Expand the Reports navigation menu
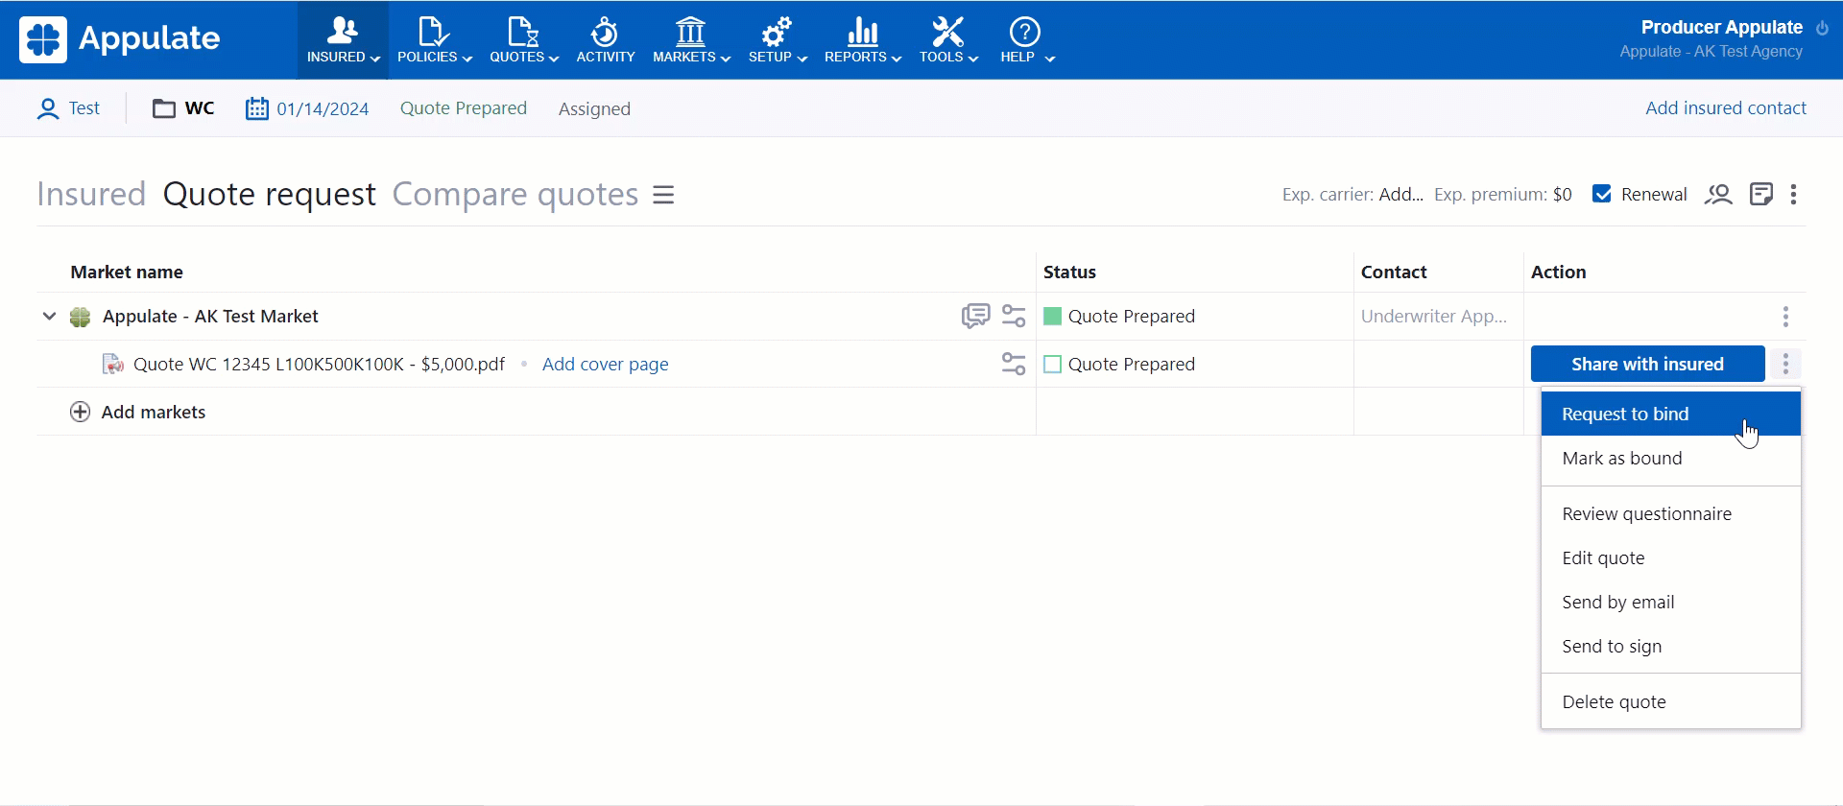Image resolution: width=1843 pixels, height=806 pixels. pyautogui.click(x=862, y=39)
